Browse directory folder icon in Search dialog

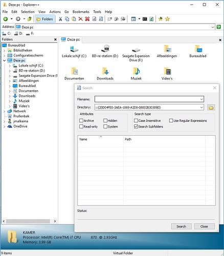(211, 108)
